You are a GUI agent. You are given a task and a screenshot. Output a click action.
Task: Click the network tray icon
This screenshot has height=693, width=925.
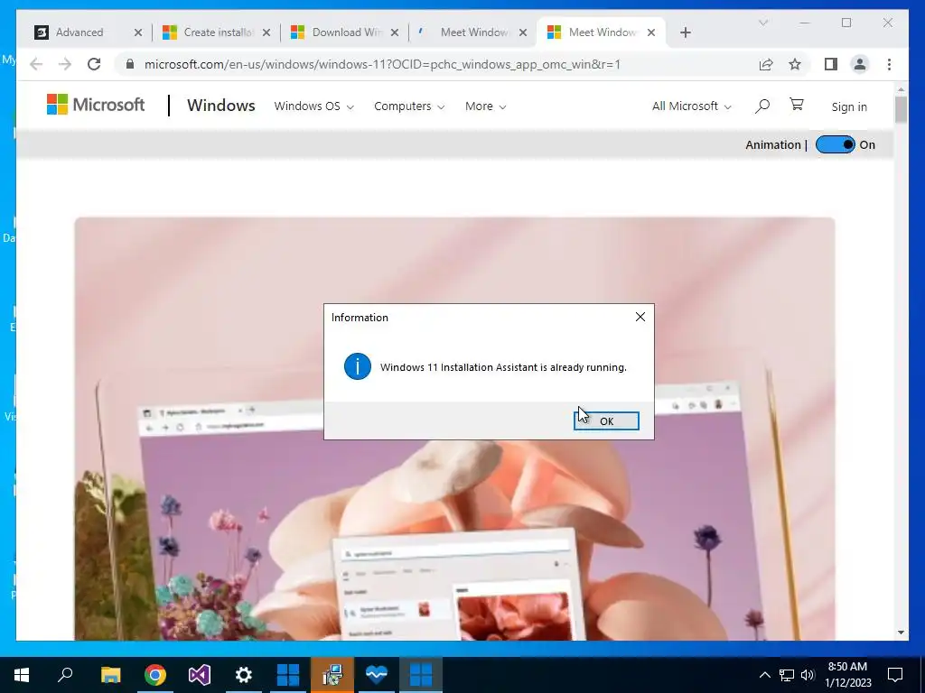787,675
